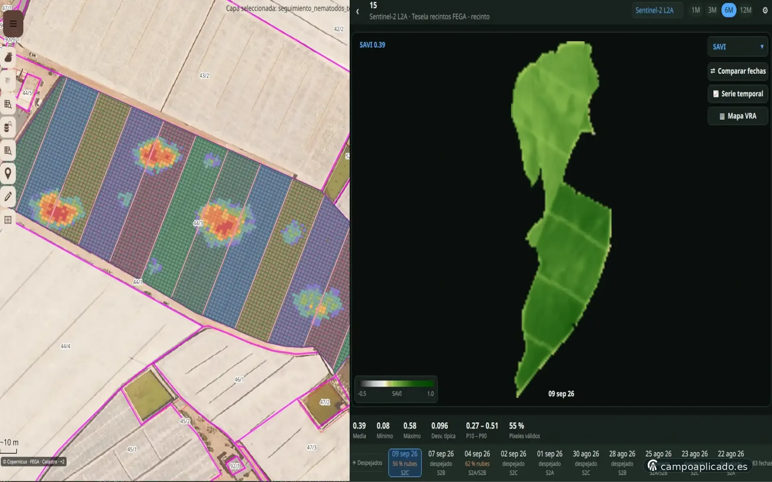Image resolution: width=772 pixels, height=482 pixels.
Task: Open settings with the gear icon
Action: (765, 10)
